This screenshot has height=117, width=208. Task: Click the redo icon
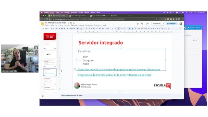click(x=59, y=29)
